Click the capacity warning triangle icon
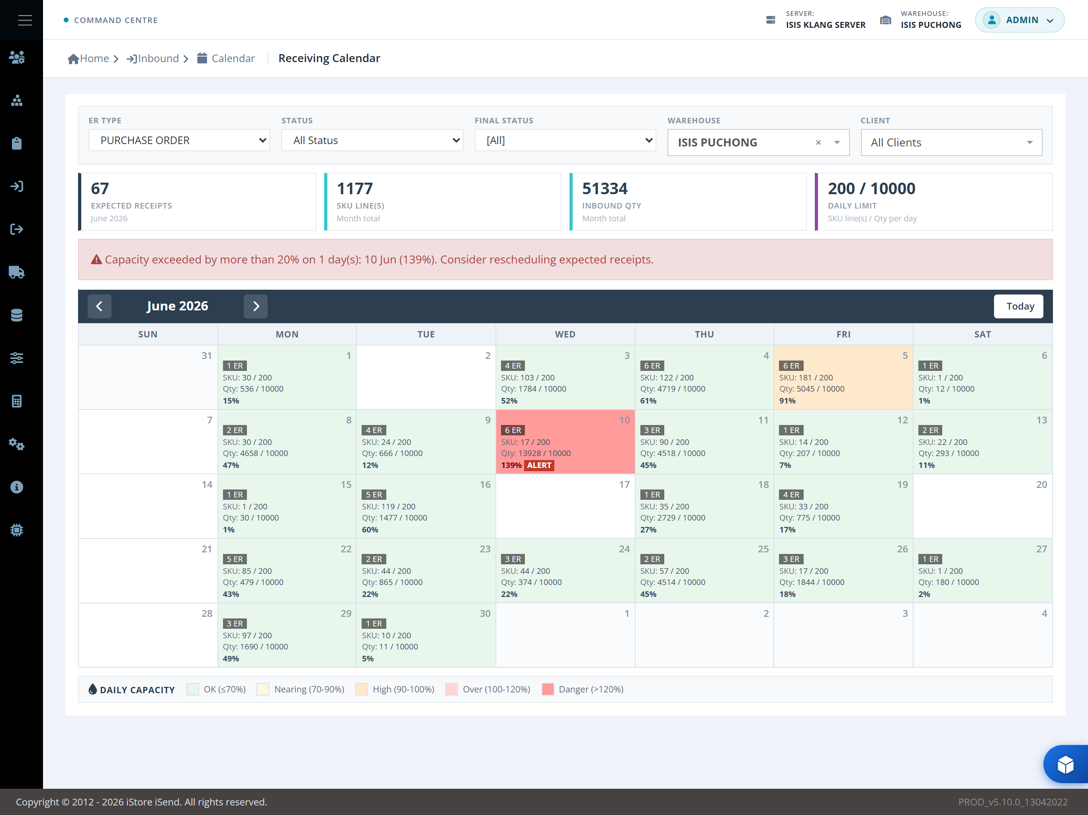Viewport: 1088px width, 815px height. click(x=96, y=259)
